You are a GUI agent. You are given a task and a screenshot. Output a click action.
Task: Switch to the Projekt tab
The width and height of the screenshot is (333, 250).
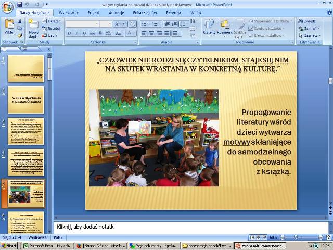click(x=94, y=12)
